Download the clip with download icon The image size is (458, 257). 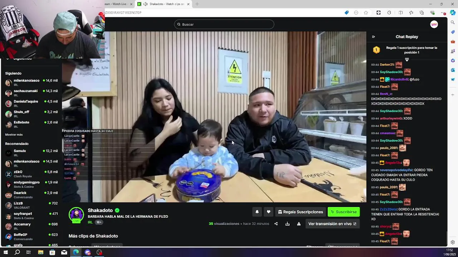(287, 224)
